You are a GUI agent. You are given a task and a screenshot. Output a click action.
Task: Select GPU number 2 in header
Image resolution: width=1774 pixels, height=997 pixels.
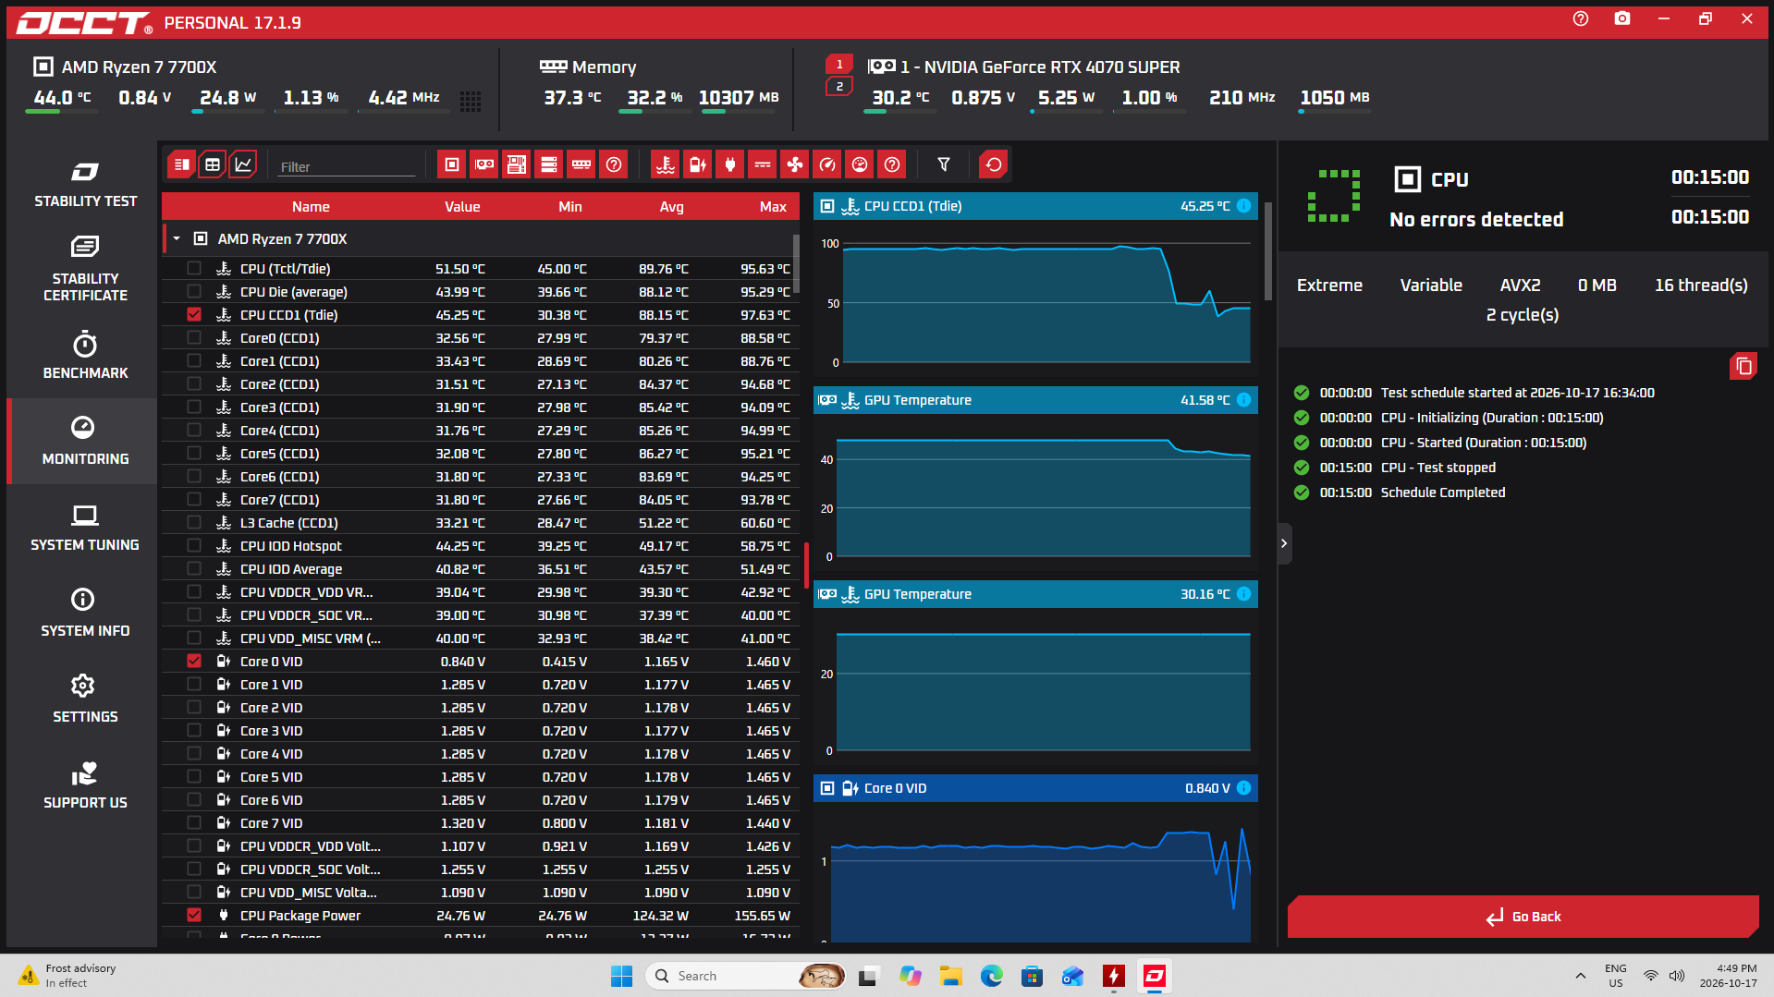point(839,87)
